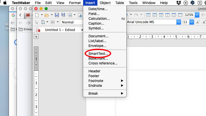Open the font name dropdown

point(178,22)
